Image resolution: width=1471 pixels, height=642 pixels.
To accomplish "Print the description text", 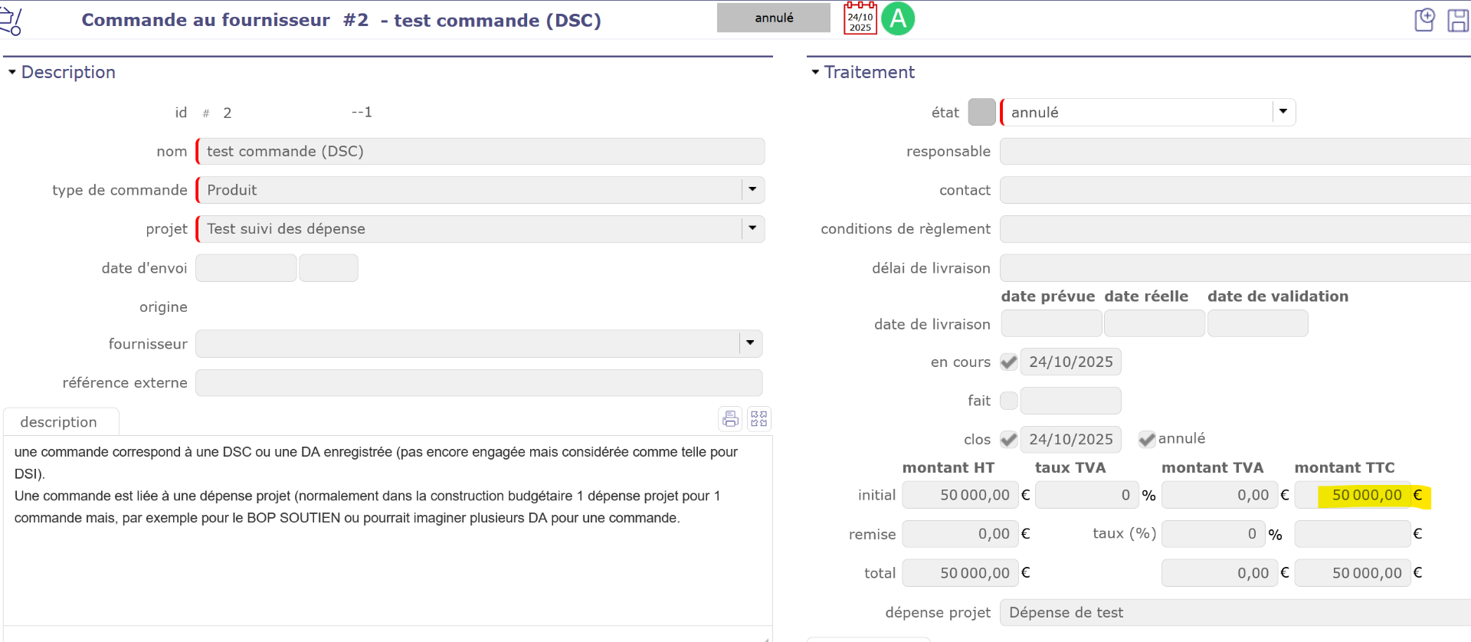I will (x=730, y=418).
